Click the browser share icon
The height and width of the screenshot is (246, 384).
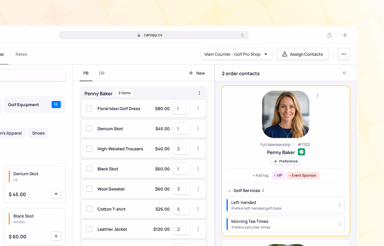coord(330,35)
